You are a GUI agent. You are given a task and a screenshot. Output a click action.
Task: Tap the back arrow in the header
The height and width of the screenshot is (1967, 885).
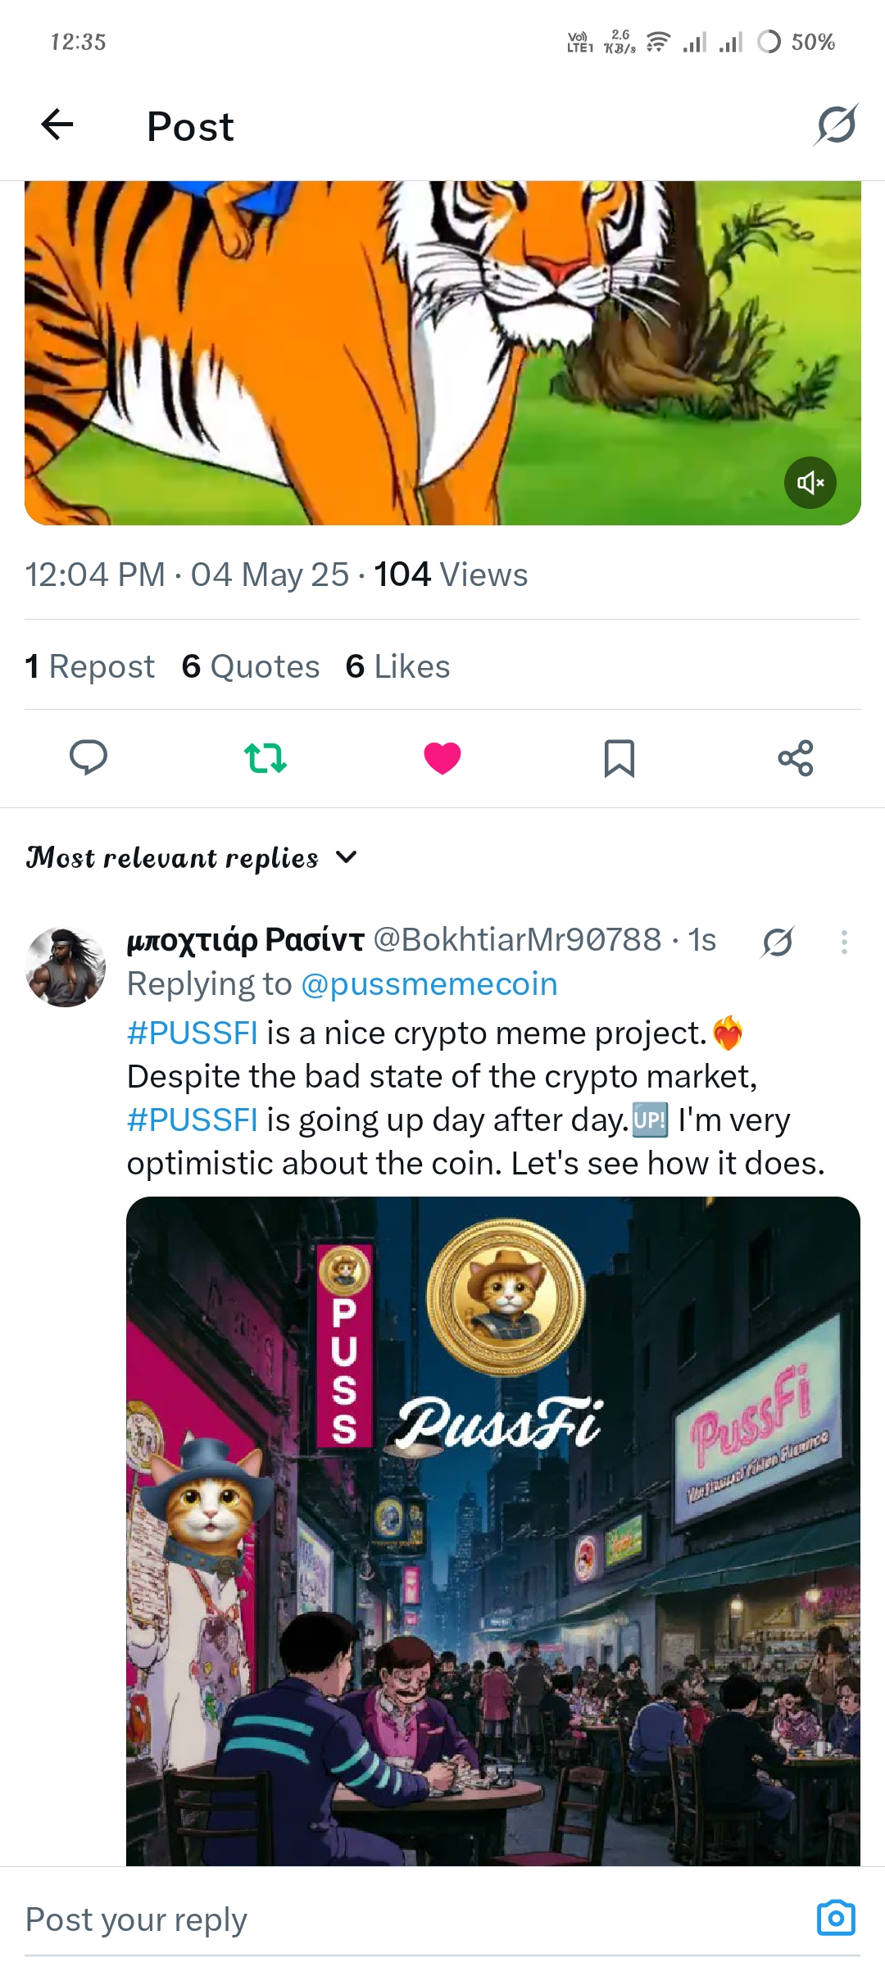[x=57, y=125]
